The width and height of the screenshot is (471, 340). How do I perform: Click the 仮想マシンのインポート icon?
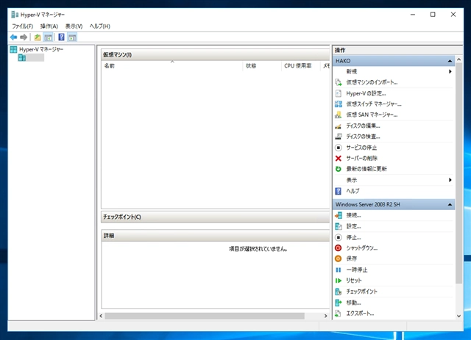click(x=339, y=82)
